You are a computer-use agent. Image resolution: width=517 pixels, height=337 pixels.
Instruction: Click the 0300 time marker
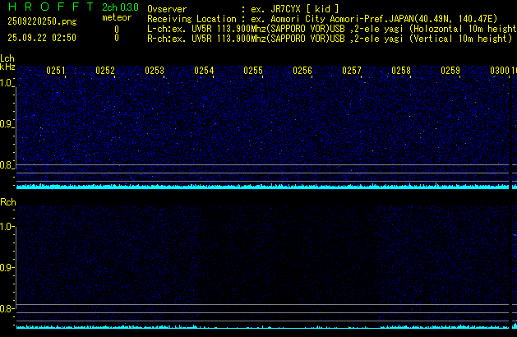[500, 71]
